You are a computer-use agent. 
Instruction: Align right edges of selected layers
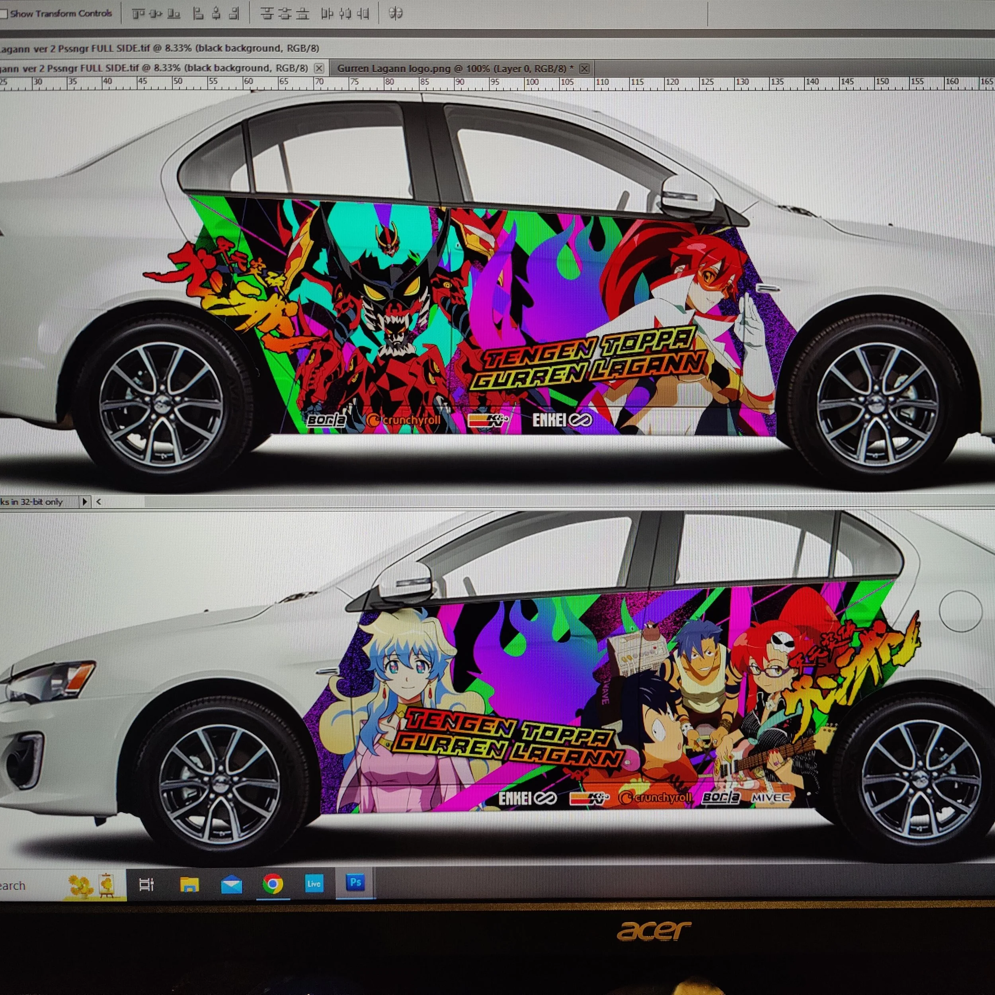point(234,14)
